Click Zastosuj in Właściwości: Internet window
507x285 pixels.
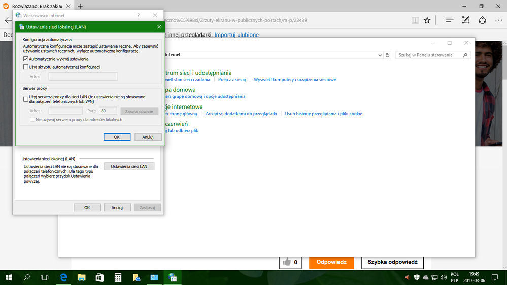[148, 208]
